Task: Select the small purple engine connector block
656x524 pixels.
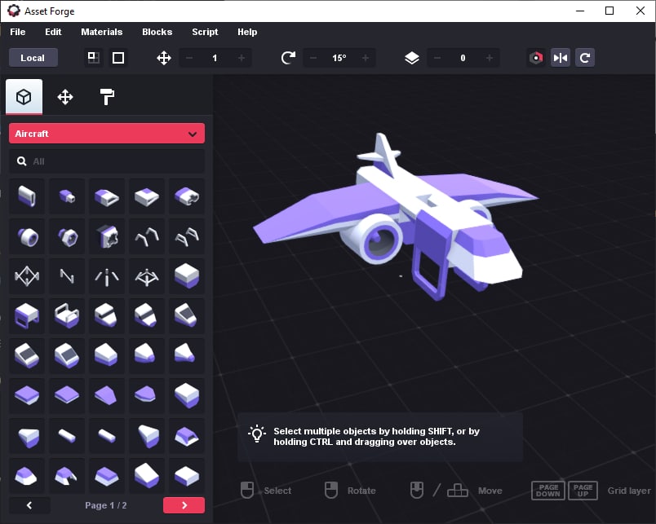Action: click(67, 197)
